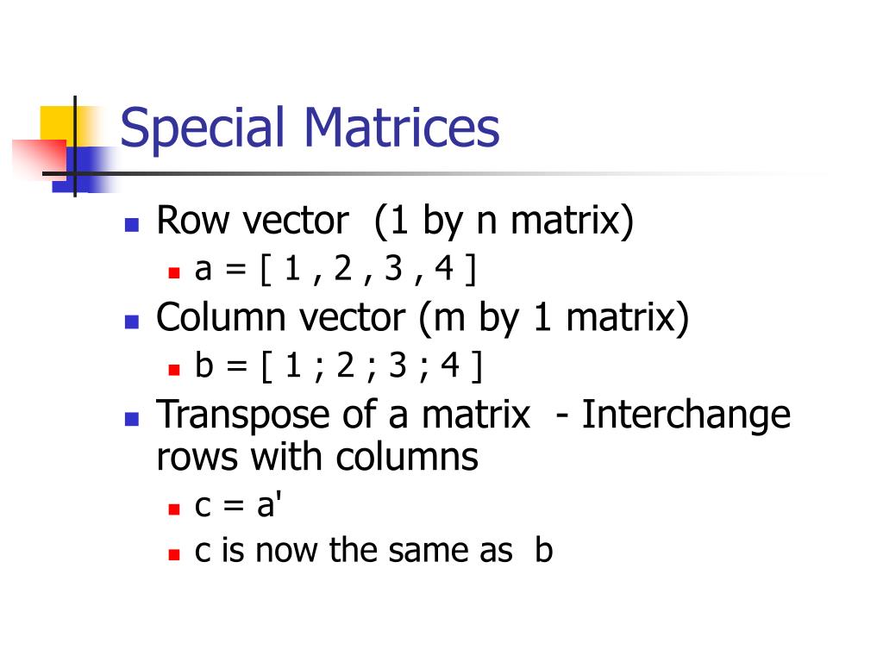Select the text b = [ 1 ; 2 ; 3 ; 4 ]
Image resolution: width=883 pixels, height=662 pixels.
[338, 365]
